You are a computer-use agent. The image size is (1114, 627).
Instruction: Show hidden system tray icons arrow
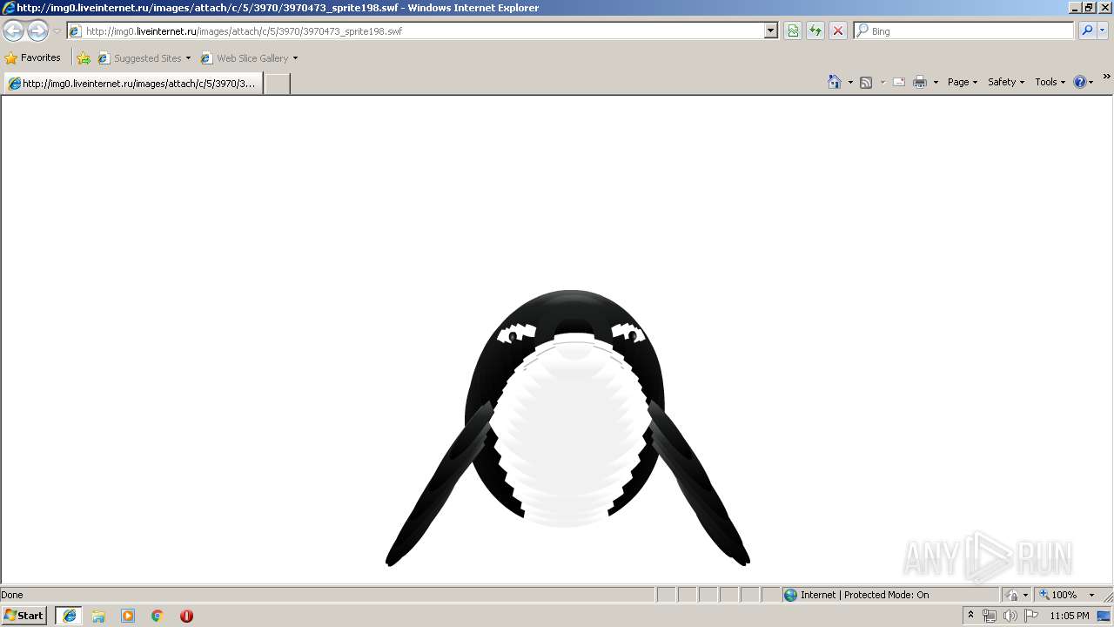pyautogui.click(x=971, y=616)
